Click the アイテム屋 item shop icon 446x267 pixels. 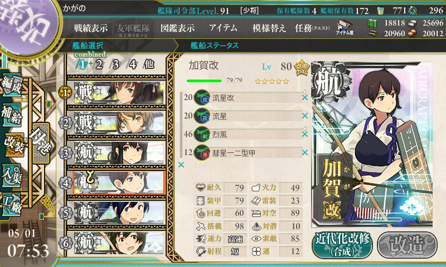[345, 27]
